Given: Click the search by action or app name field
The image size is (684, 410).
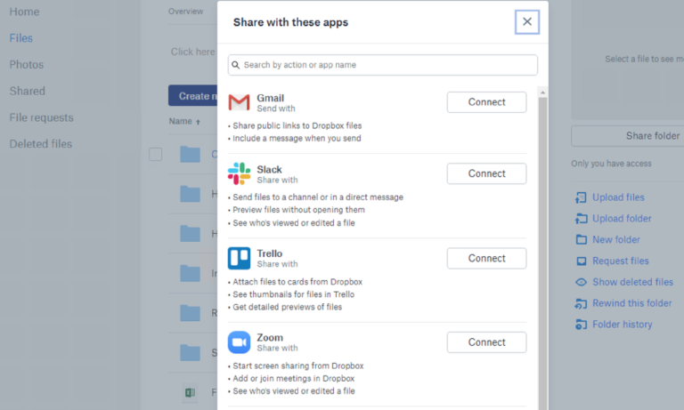Looking at the screenshot, I should 383,65.
